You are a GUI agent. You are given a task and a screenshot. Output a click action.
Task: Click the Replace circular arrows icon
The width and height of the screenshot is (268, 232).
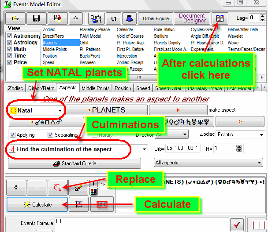point(58,188)
